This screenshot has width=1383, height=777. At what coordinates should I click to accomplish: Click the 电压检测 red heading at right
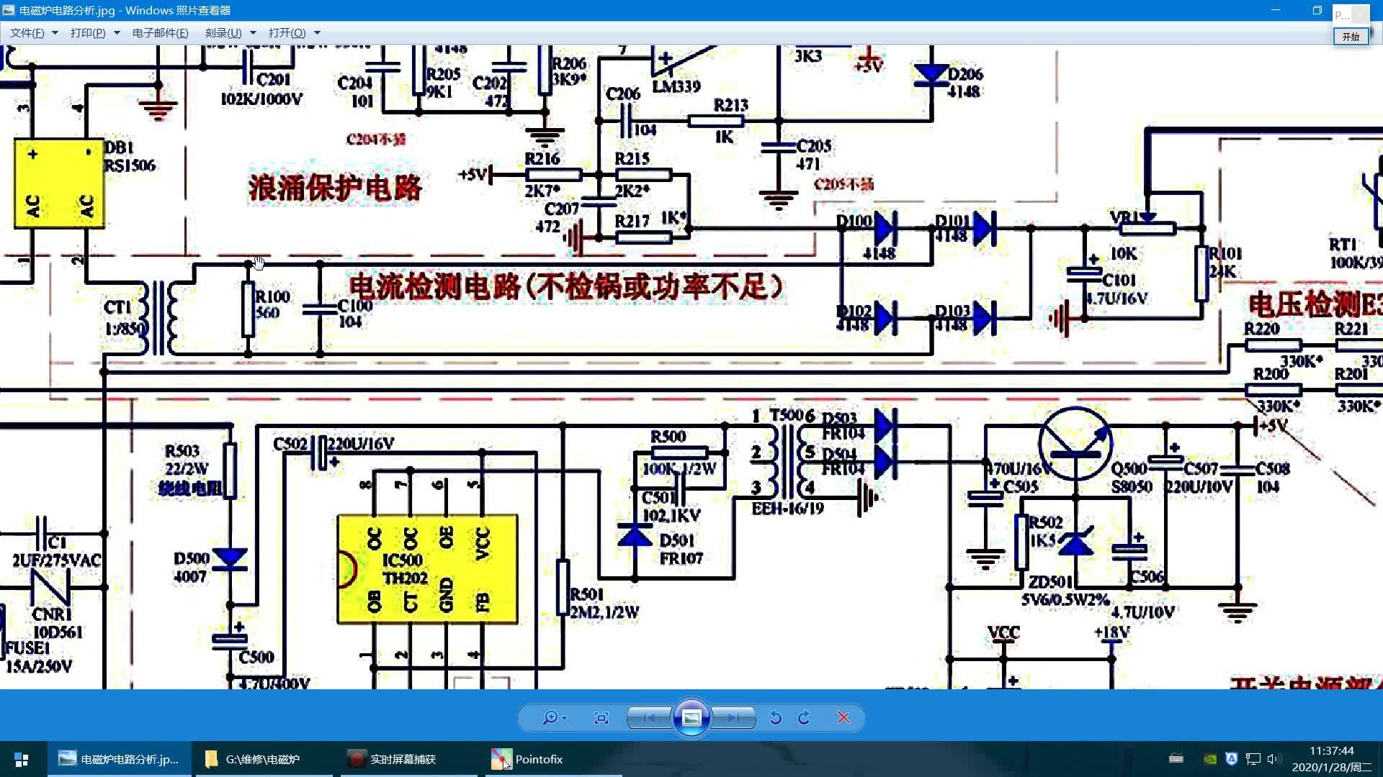1315,305
